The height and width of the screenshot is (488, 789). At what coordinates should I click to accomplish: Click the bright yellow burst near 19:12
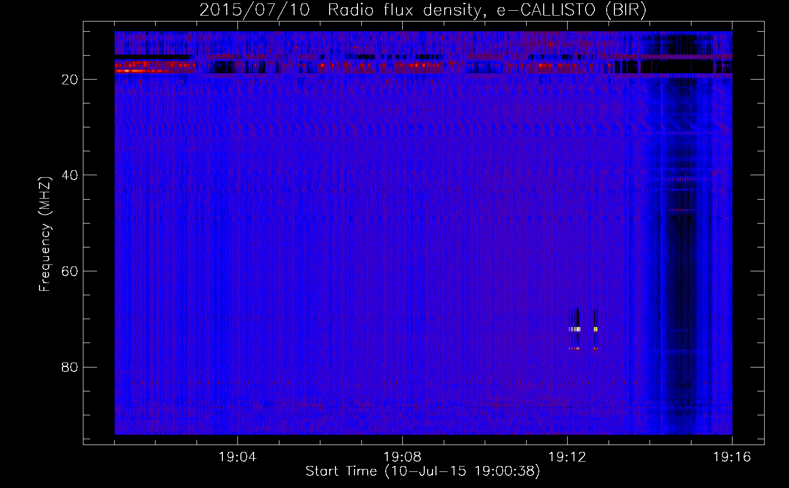point(575,329)
